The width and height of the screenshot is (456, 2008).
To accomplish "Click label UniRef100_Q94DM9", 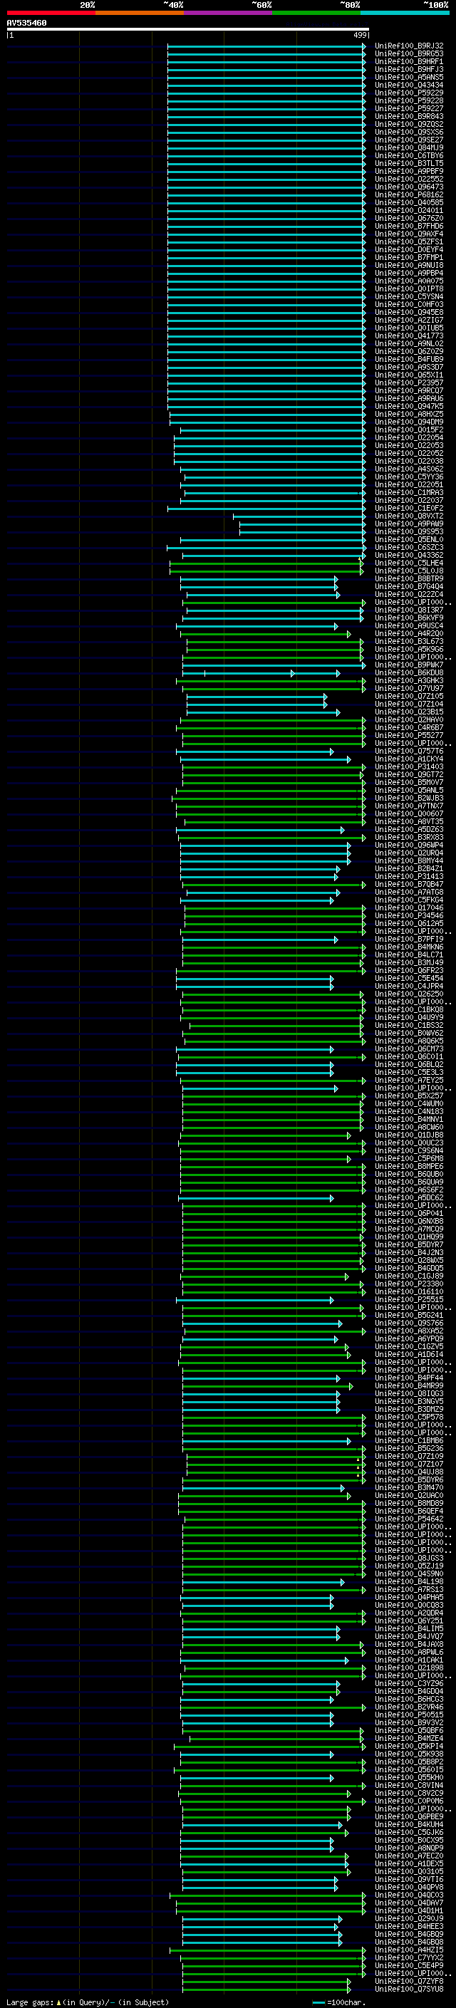I will click(x=409, y=422).
